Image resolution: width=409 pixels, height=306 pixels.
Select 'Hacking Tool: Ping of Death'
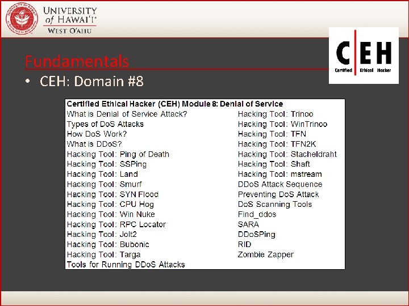tap(118, 154)
